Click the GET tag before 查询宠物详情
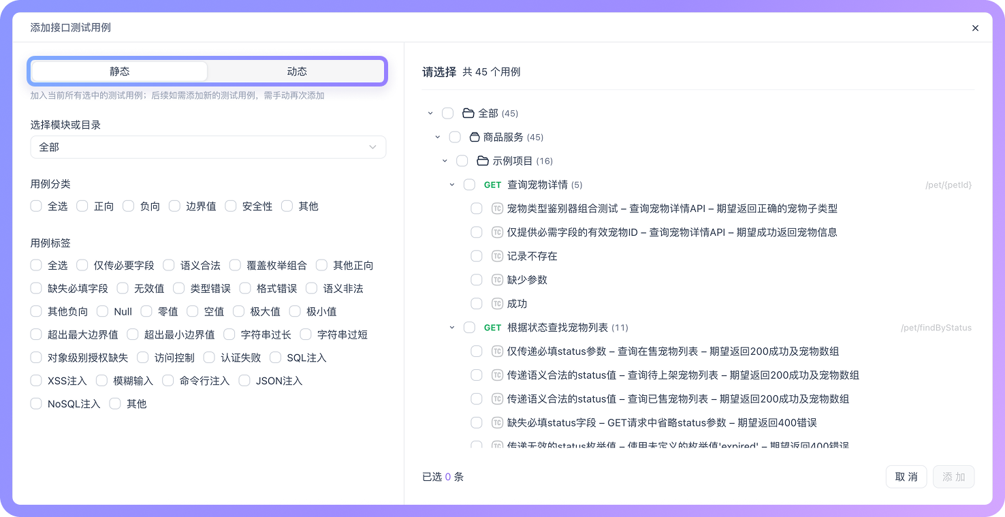 pyautogui.click(x=492, y=185)
